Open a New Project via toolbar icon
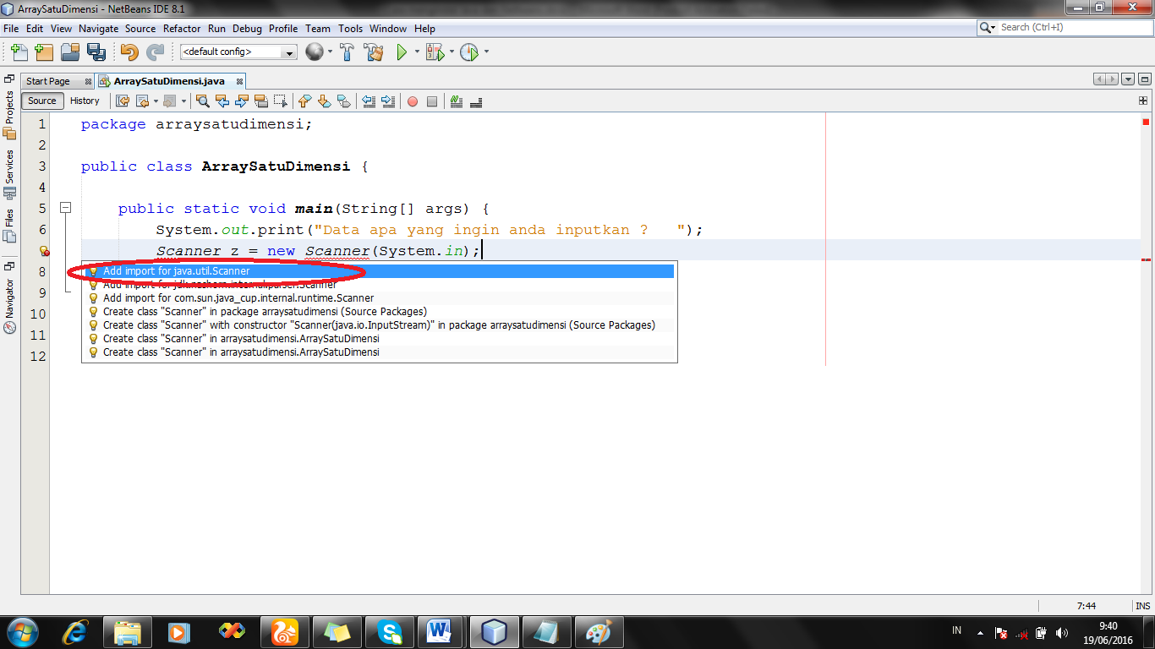Screen dimensions: 1155x649 pos(44,52)
